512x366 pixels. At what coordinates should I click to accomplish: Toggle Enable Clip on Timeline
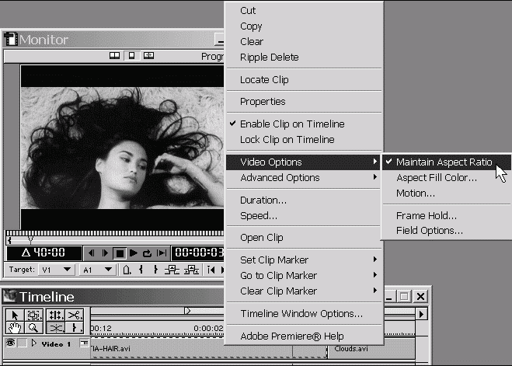[291, 124]
